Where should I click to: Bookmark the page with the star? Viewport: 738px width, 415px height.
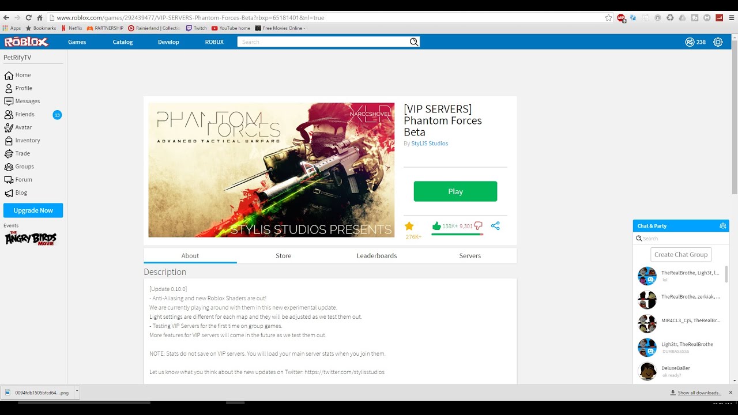pos(608,18)
